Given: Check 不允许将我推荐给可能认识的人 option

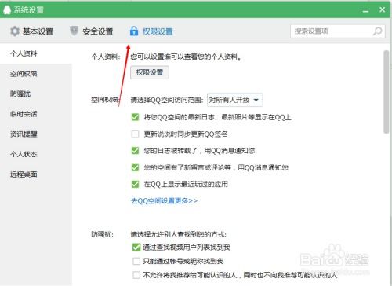Looking at the screenshot, I should pos(136,275).
